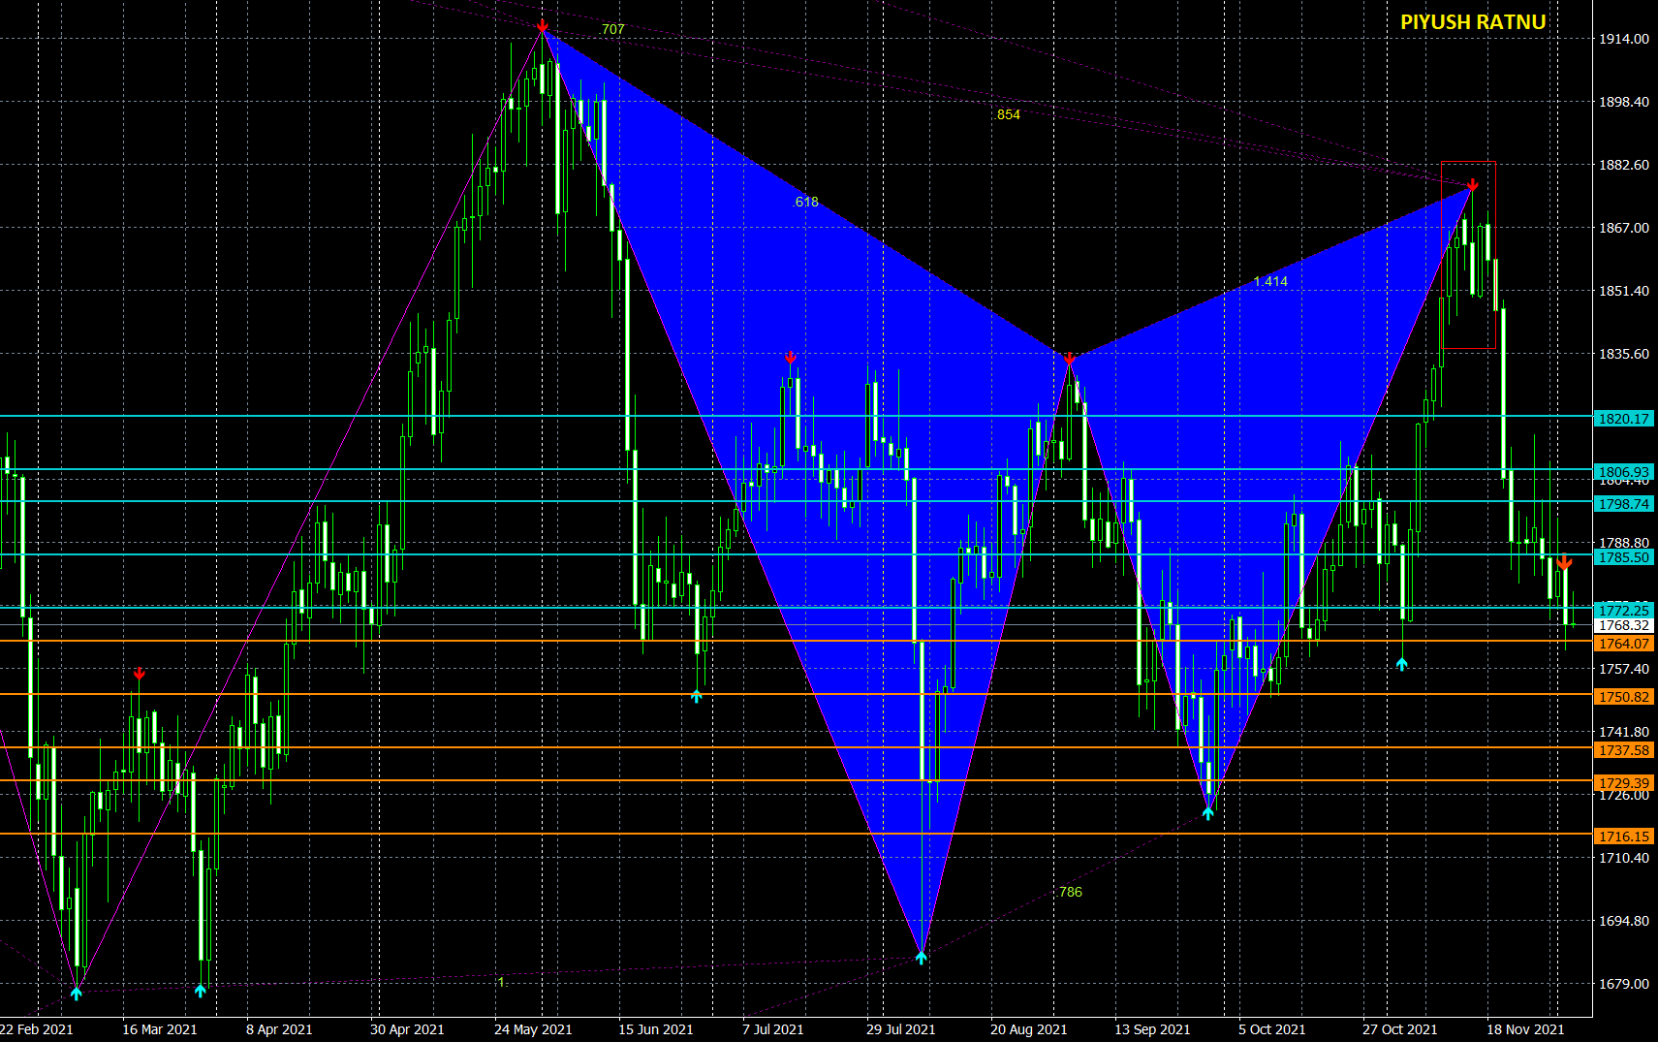Click the orange-red arrow beside the 1785.50 level
The width and height of the screenshot is (1658, 1042).
coord(1564,562)
